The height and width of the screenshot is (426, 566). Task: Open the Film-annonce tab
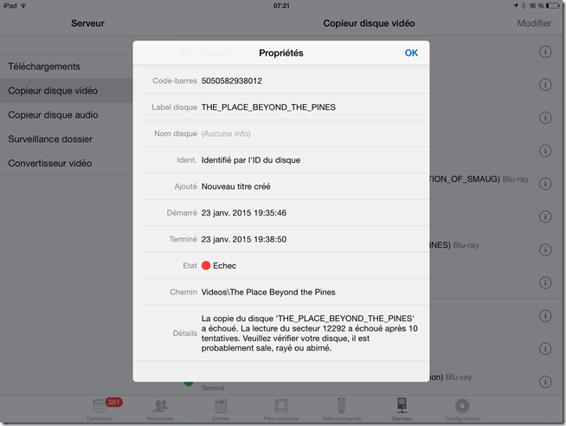pos(280,410)
